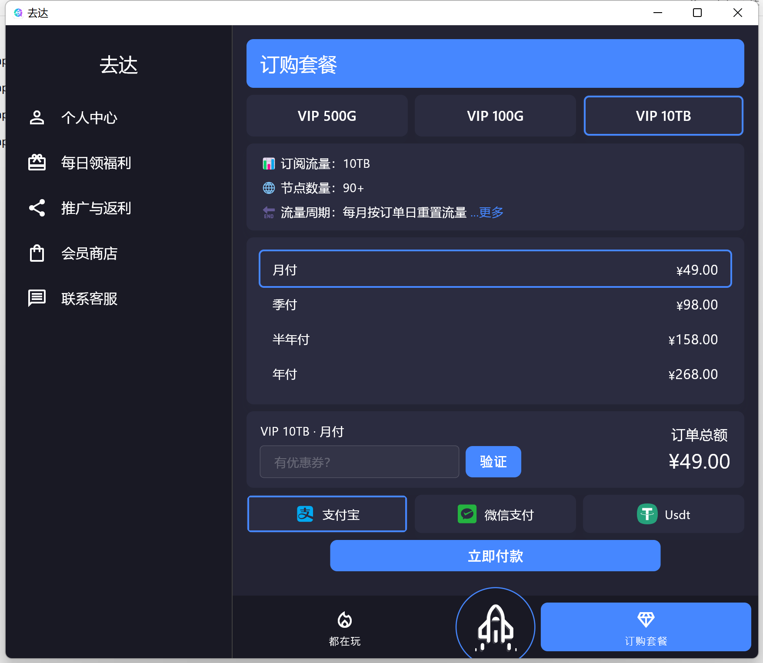Select 支付宝 as payment method
The height and width of the screenshot is (663, 763).
pos(327,514)
